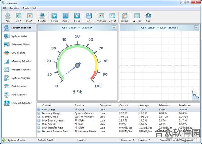Click the Delete counter toolbar icon
This screenshot has height=144, width=202.
click(x=30, y=17)
